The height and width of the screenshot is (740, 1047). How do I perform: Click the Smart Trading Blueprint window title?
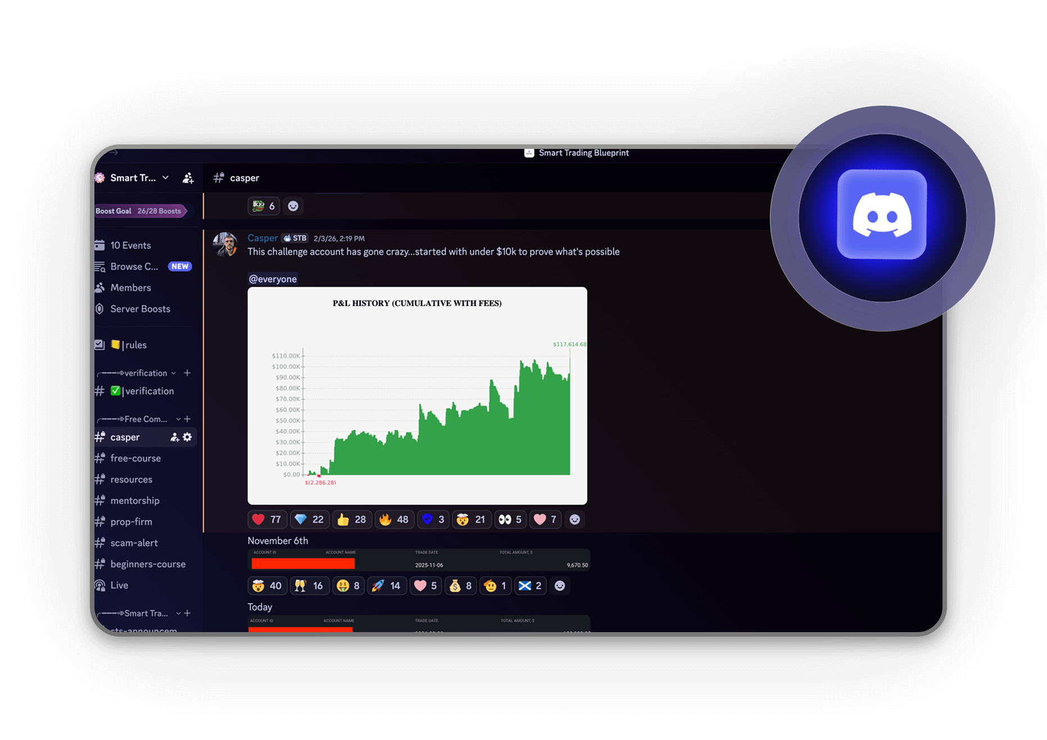584,153
